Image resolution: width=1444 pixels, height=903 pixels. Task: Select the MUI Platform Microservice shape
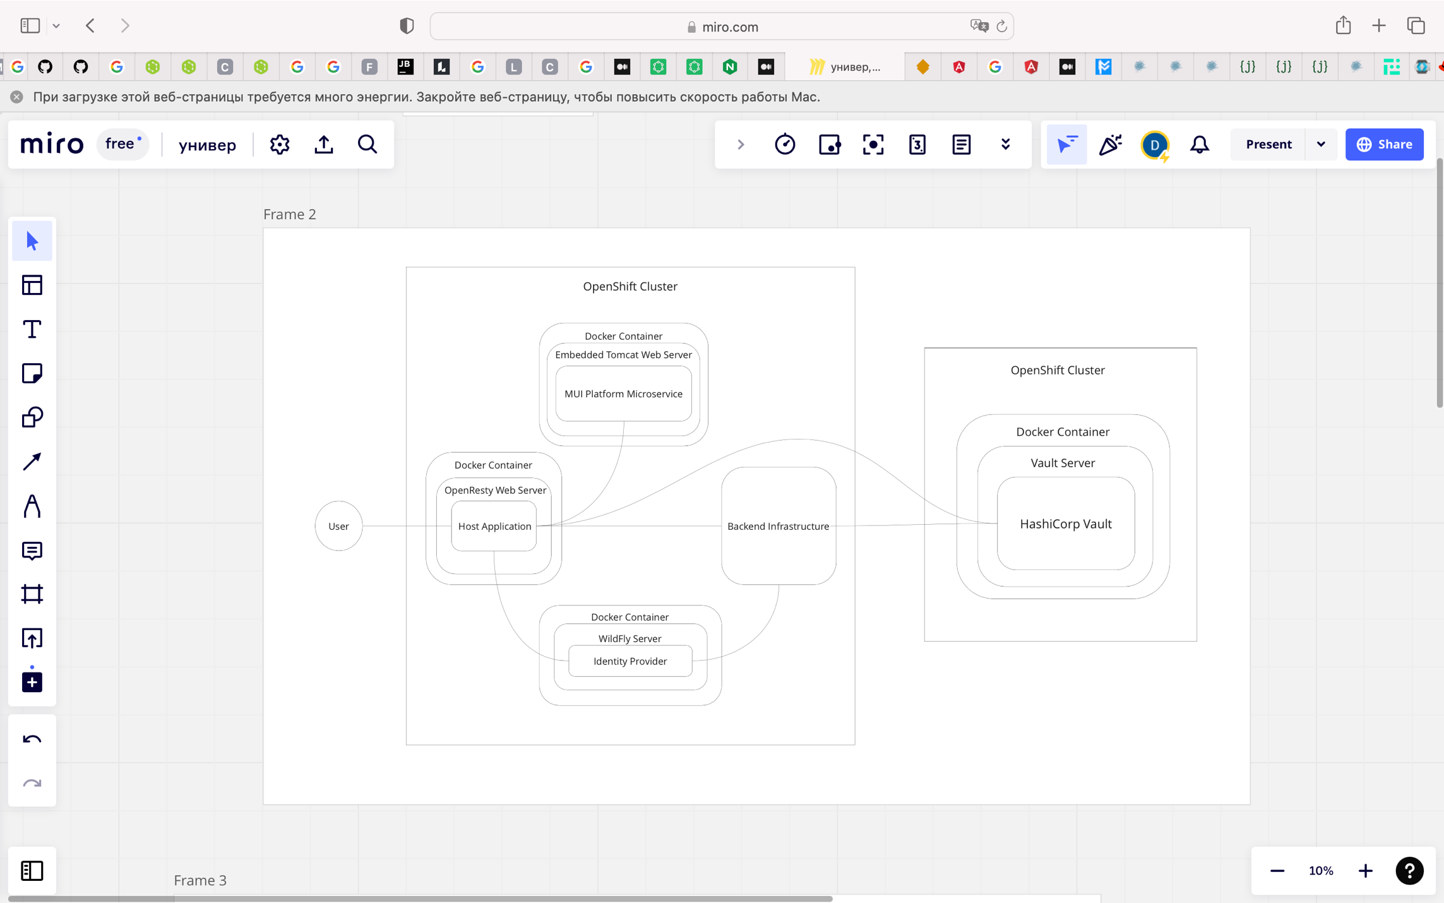[x=623, y=394]
